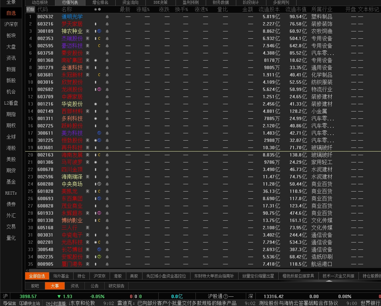Viewport: 381px width, 306px height.
Task: Sort by the 所属行业 column header
Action: tap(322, 10)
